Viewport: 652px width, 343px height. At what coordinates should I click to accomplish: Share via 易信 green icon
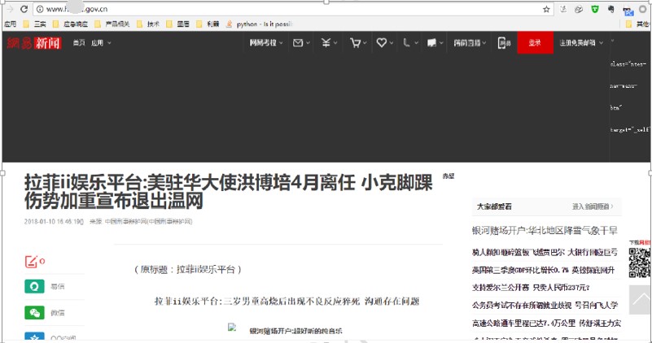(34, 287)
